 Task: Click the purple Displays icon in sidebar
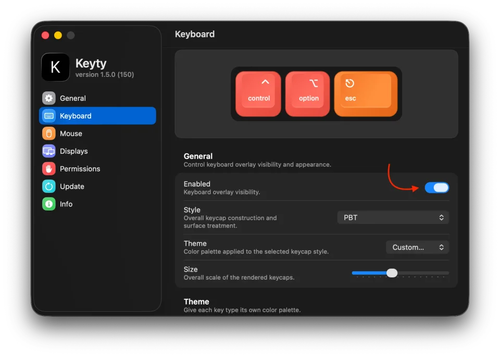pos(49,151)
